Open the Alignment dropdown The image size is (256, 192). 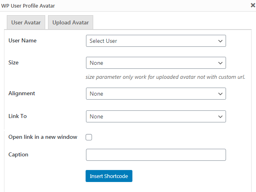pos(156,94)
